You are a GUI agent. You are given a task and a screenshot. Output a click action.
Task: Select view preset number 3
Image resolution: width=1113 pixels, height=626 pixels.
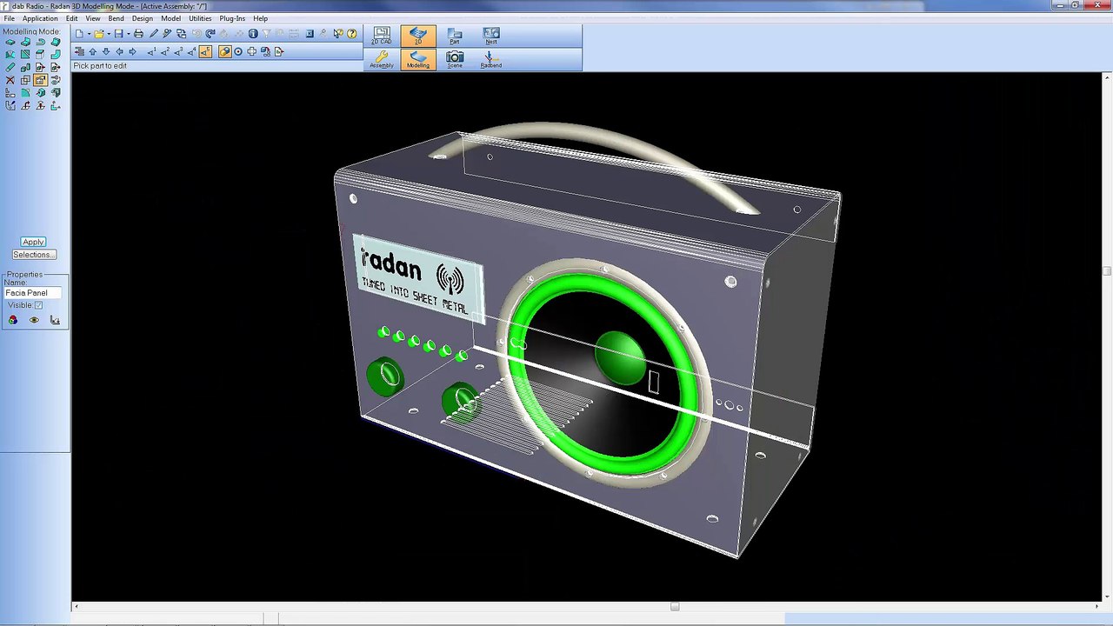pos(178,51)
